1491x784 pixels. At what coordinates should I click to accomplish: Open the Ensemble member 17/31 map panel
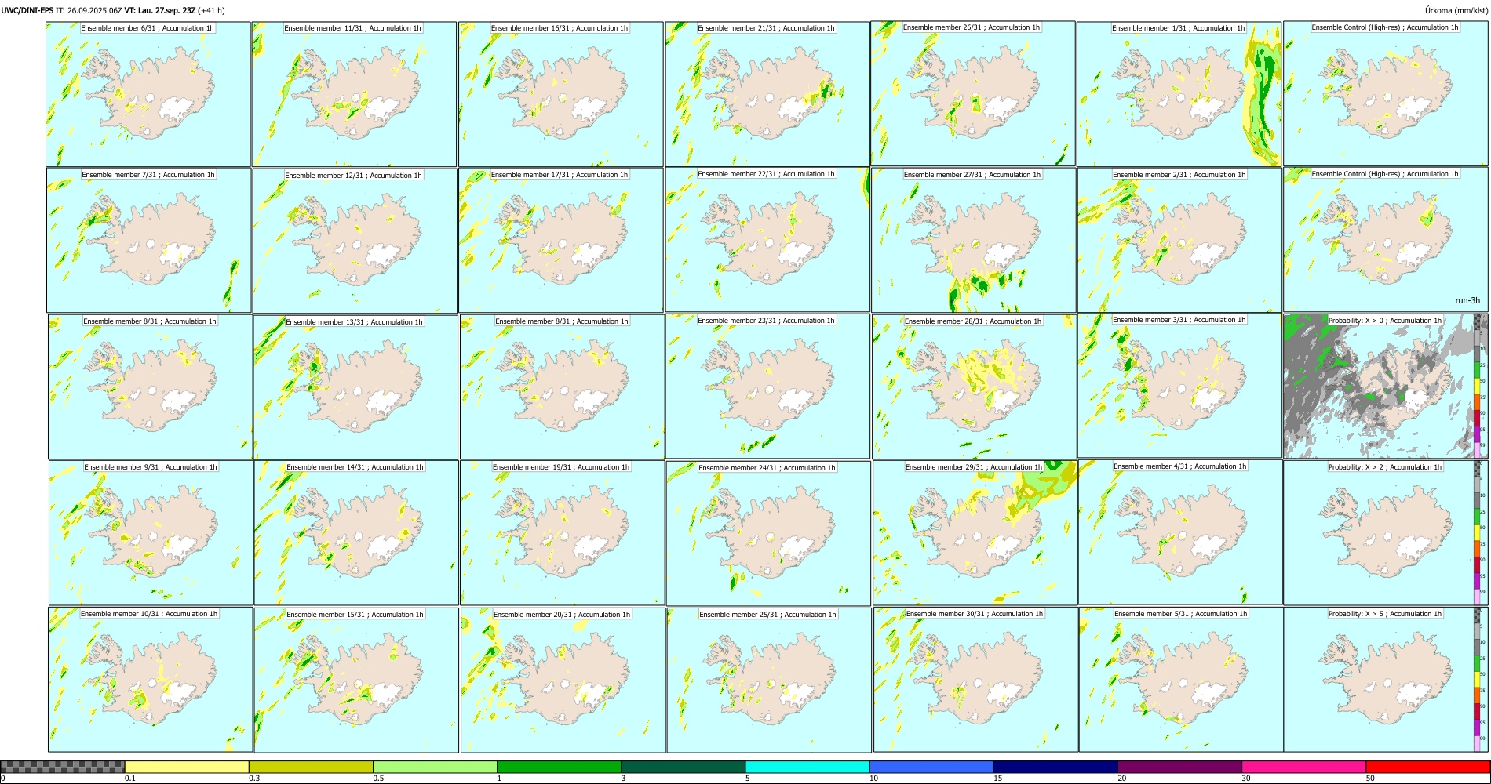coord(561,241)
